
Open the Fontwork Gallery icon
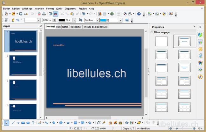pos(110,123)
